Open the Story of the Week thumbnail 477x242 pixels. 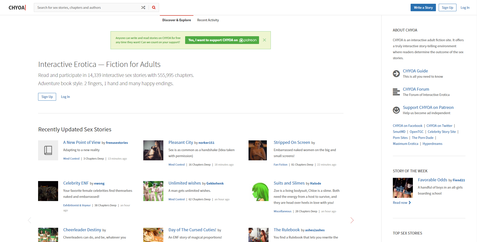(403, 188)
